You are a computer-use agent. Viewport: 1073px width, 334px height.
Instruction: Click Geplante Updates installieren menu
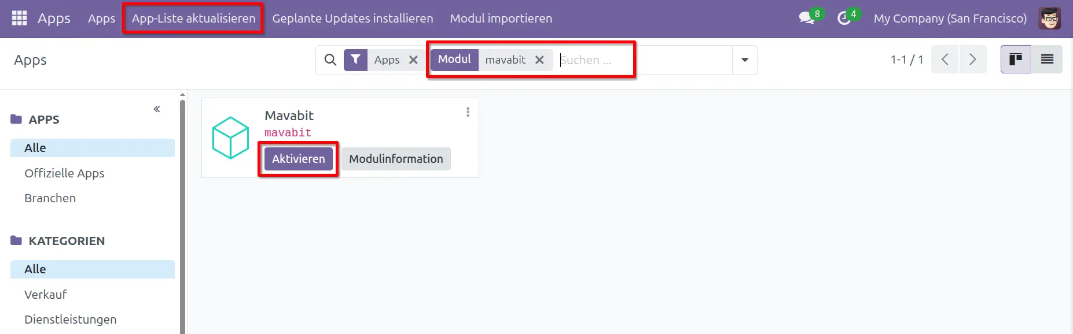click(x=352, y=18)
